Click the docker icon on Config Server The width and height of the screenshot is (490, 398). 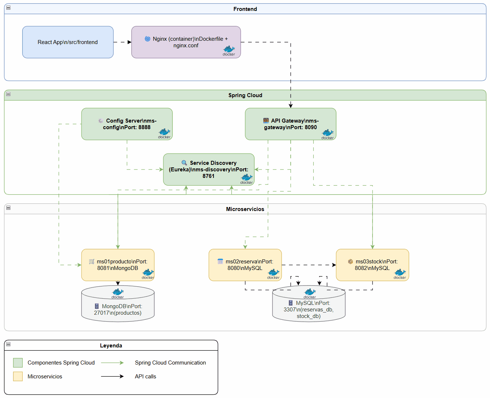[164, 133]
